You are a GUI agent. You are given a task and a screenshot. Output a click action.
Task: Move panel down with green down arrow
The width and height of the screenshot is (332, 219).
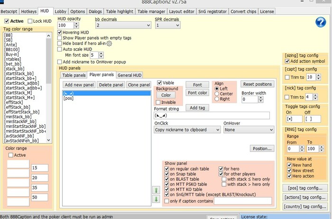(156, 199)
